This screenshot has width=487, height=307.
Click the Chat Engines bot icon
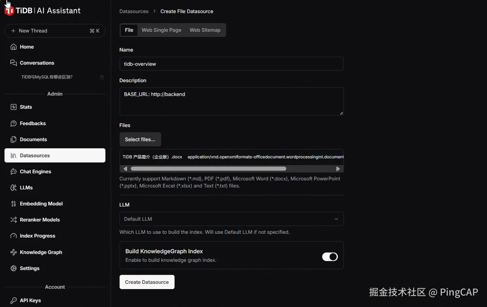[14, 172]
